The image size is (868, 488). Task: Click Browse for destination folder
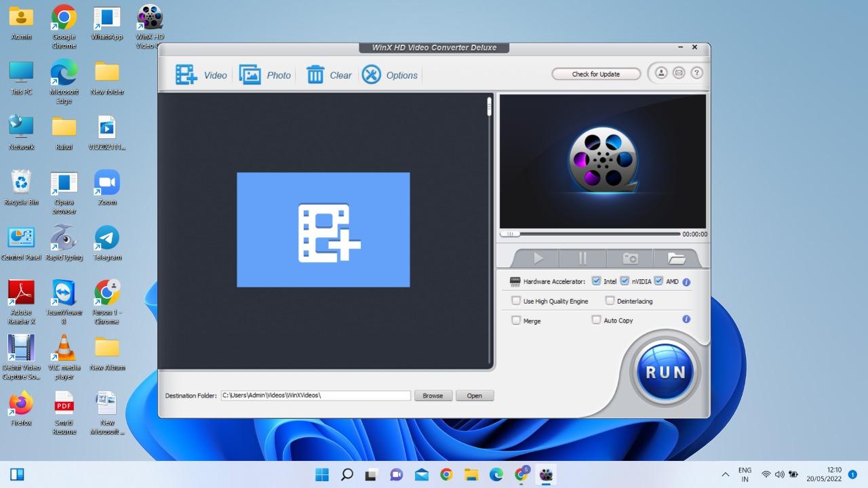click(x=433, y=396)
